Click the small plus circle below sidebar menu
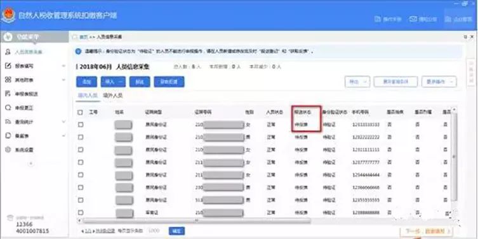 pyautogui.click(x=31, y=164)
